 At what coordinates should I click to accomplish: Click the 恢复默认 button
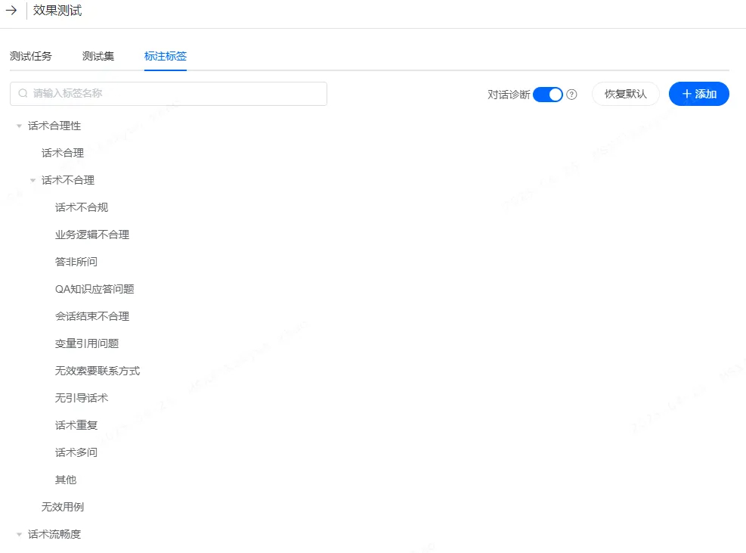click(625, 94)
